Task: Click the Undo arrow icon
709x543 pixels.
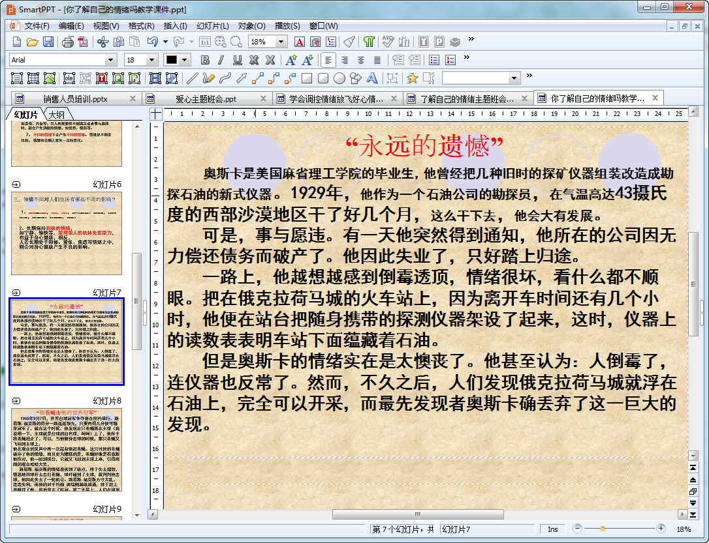Action: point(153,42)
